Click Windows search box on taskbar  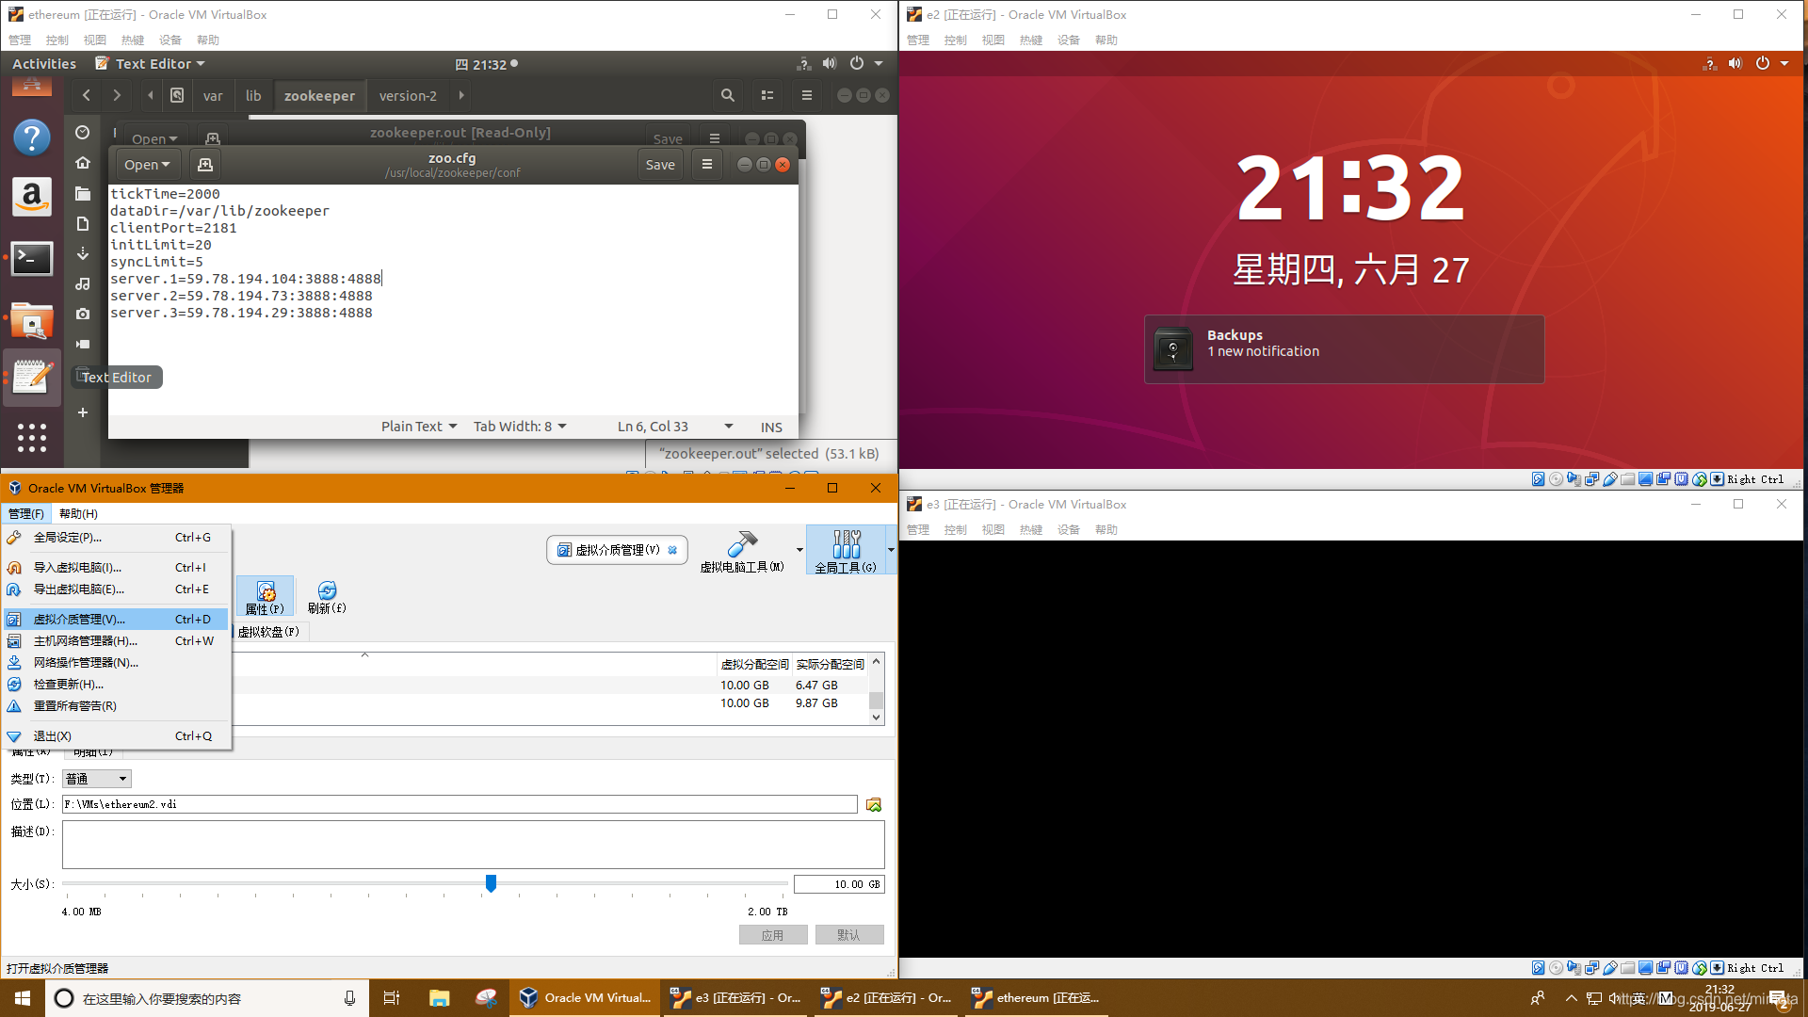coord(207,998)
